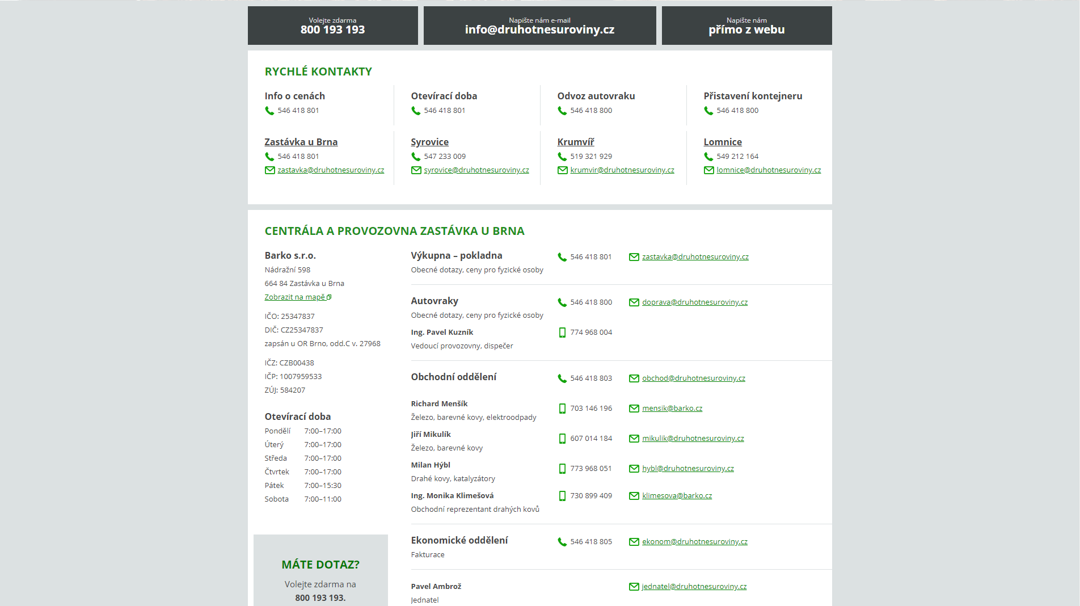1080x606 pixels.
Task: Click the envelope icon beside mensik@barko.cz
Action: click(x=634, y=409)
